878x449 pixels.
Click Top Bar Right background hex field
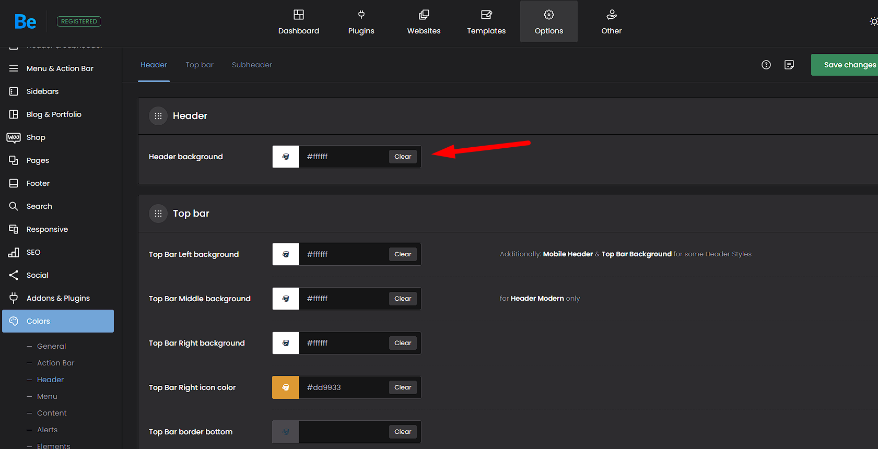click(343, 343)
